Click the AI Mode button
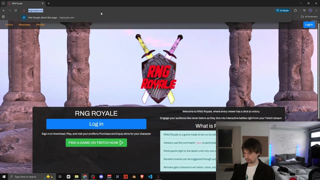 [282, 10]
